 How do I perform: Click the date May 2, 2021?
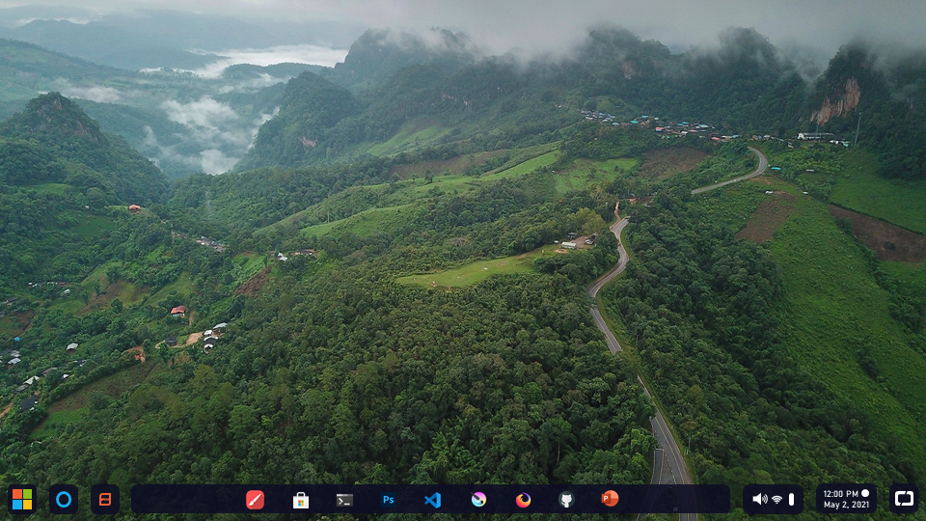click(x=846, y=505)
